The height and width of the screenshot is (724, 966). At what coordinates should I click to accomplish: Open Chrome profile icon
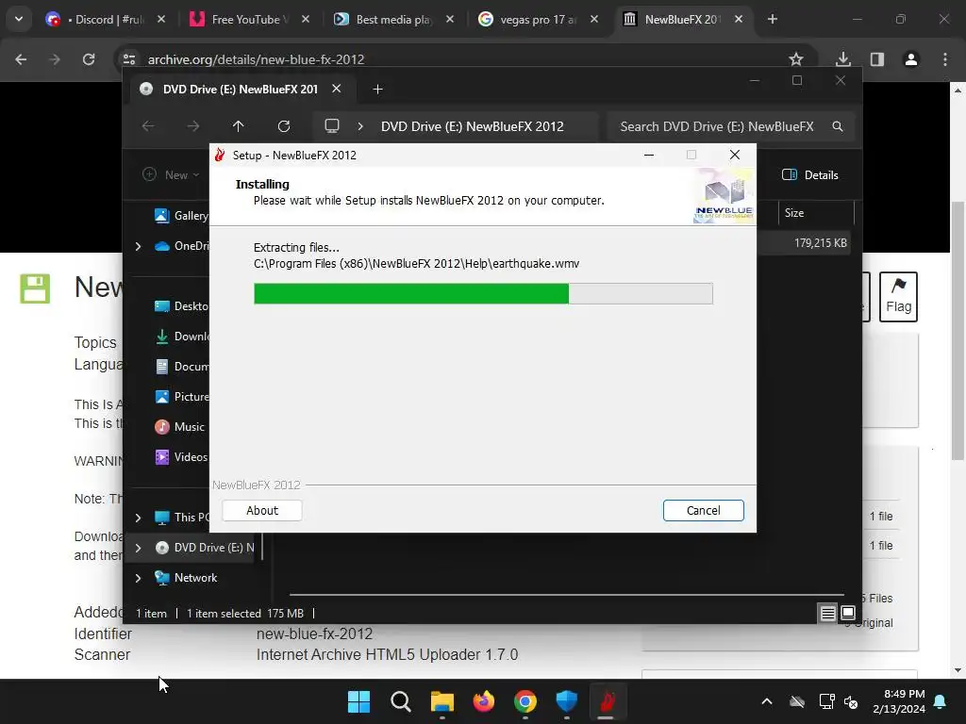pyautogui.click(x=910, y=59)
